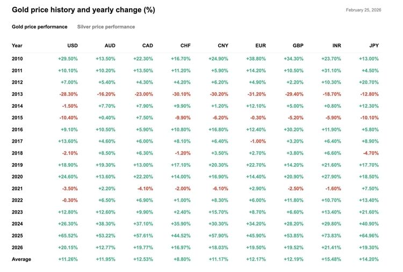Select the Gold price performance tab
Image resolution: width=403 pixels, height=272 pixels.
point(40,27)
